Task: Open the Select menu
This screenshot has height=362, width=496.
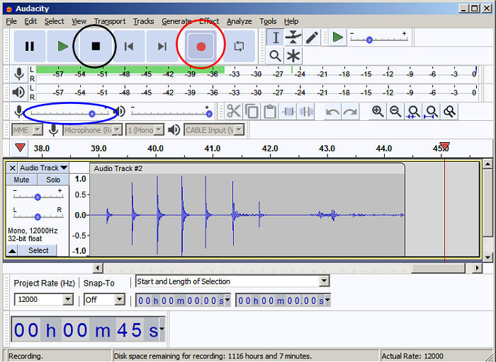Action: click(54, 21)
